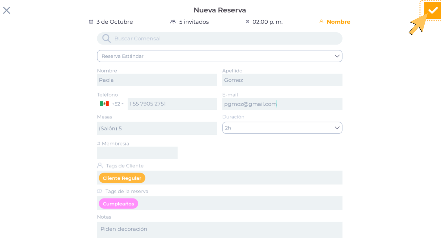441x240 pixels.
Task: Click the calendar icon beside 3 de Octubre
Action: [91, 22]
